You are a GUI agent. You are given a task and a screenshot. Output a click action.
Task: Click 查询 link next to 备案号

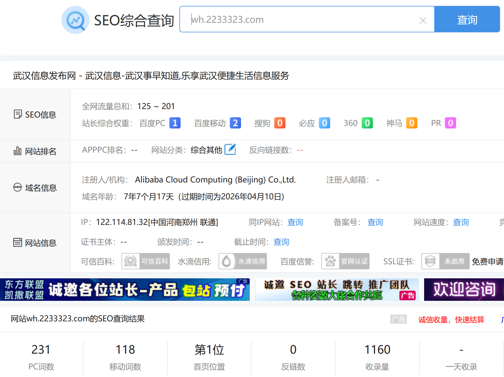[x=375, y=222]
